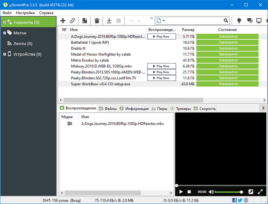Click the Facebook icon in the status bar
The height and width of the screenshot is (204, 268).
(234, 200)
